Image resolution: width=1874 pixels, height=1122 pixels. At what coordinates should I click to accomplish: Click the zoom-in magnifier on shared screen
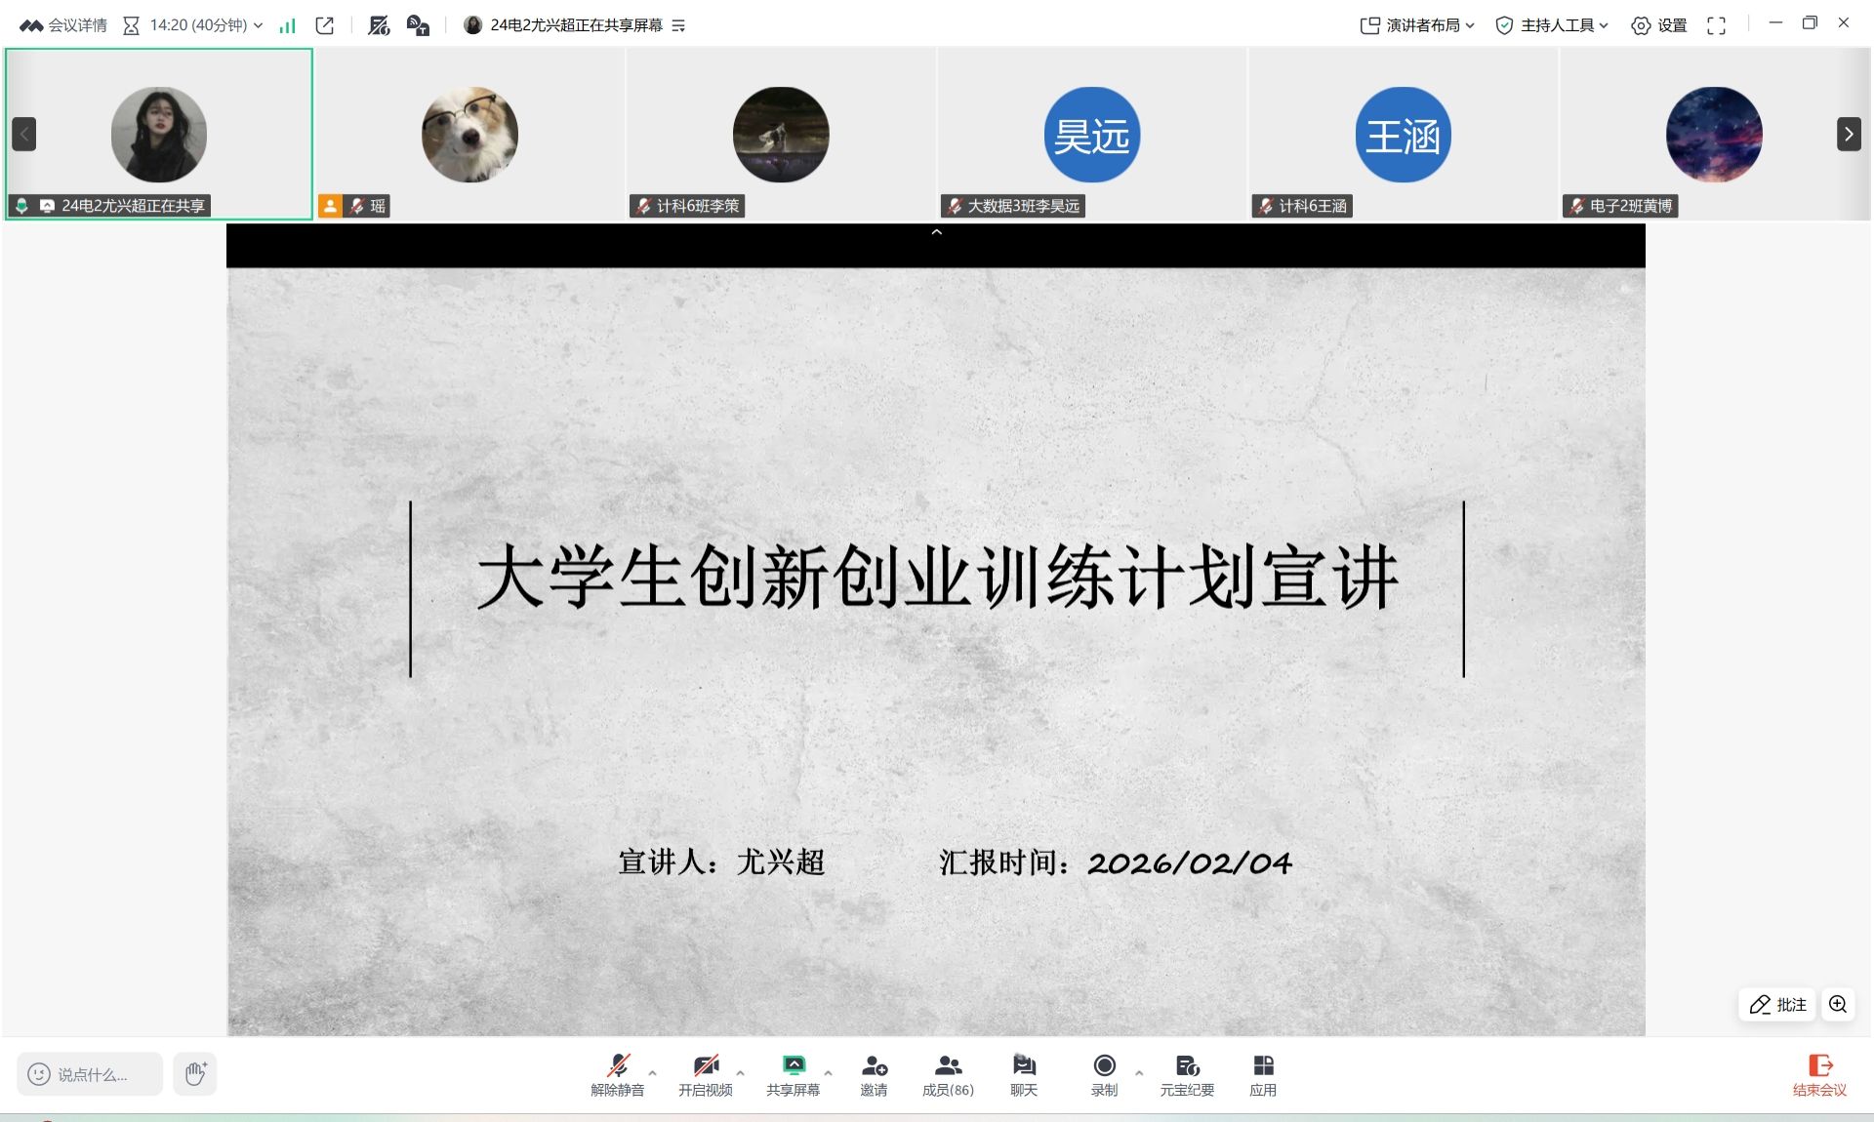tap(1838, 1004)
